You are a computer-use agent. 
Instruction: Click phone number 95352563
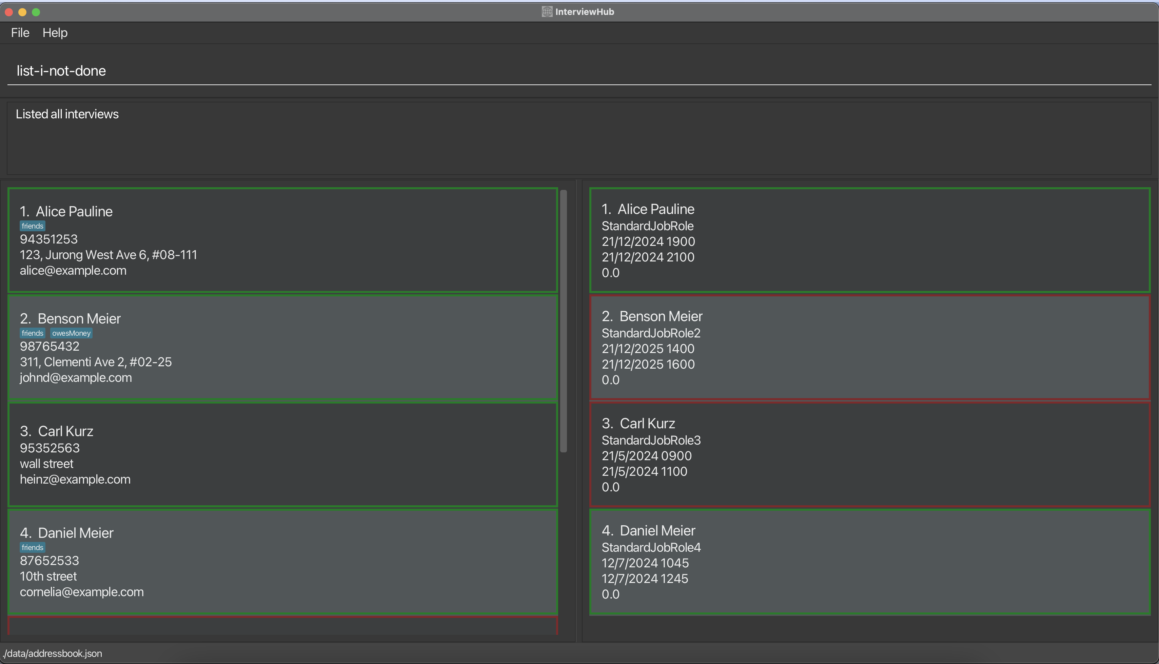[50, 448]
